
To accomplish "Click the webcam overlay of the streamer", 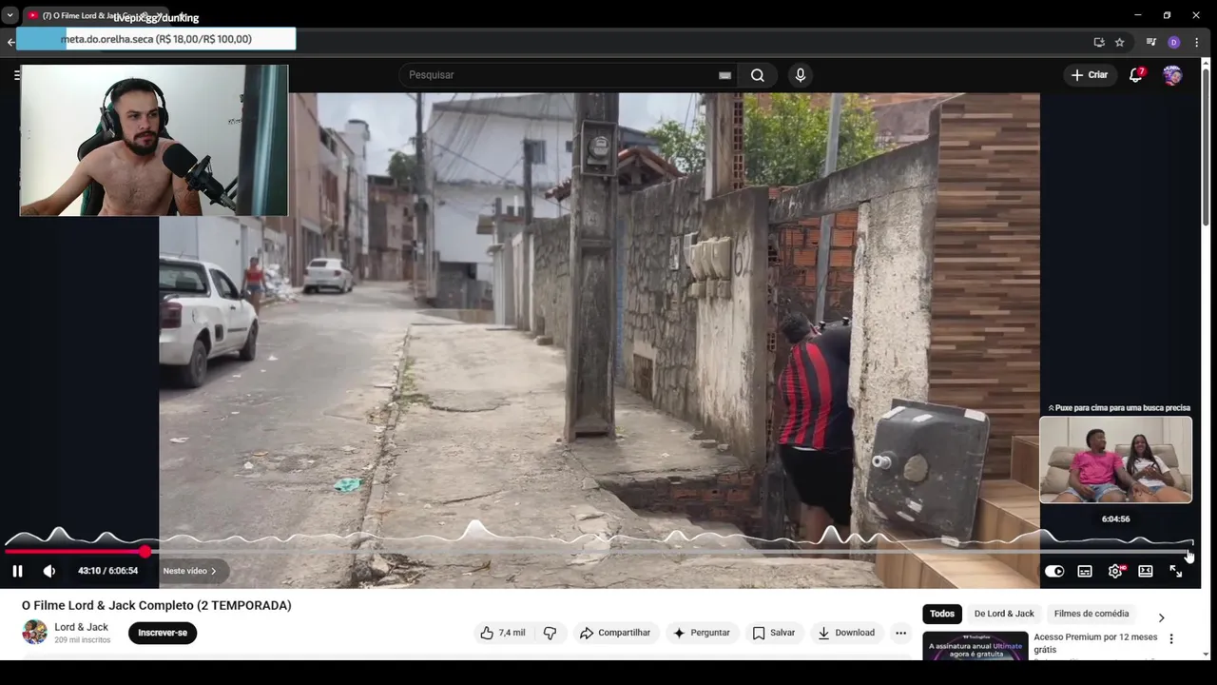I will [x=154, y=141].
